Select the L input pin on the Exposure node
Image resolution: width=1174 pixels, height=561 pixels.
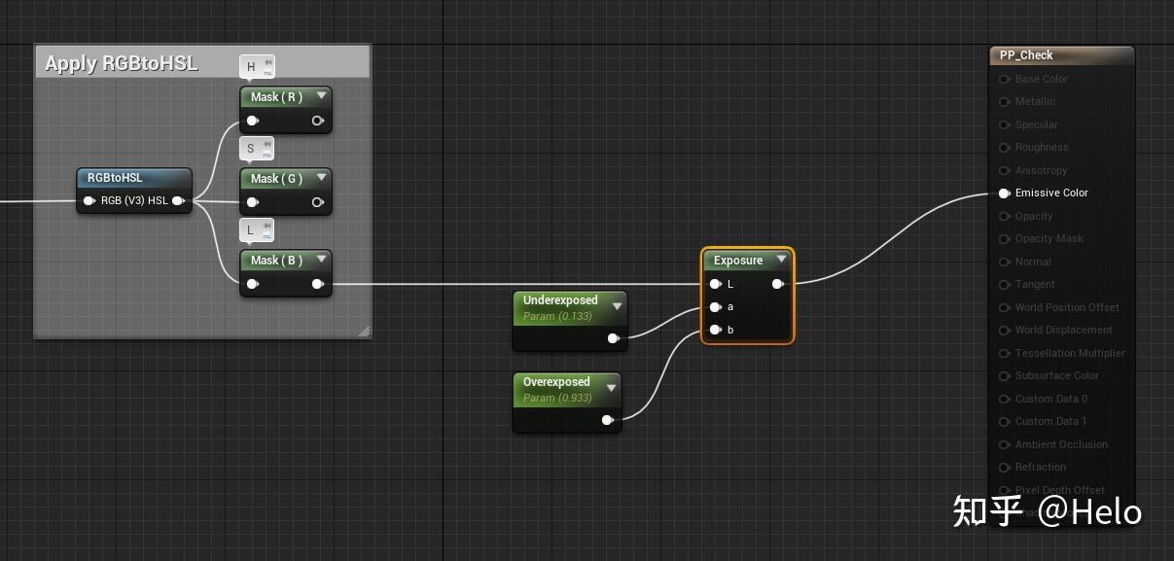point(717,283)
